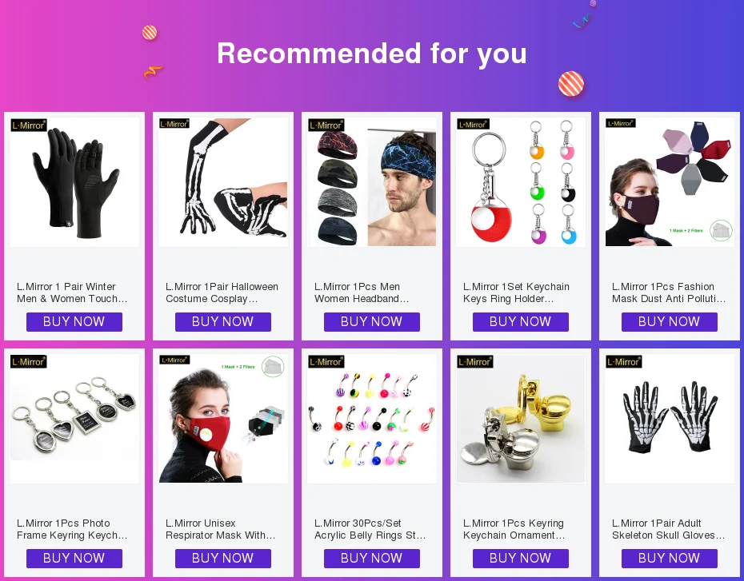The width and height of the screenshot is (744, 581).
Task: Buy the Unisex Respirator Mask
Action: 223,559
